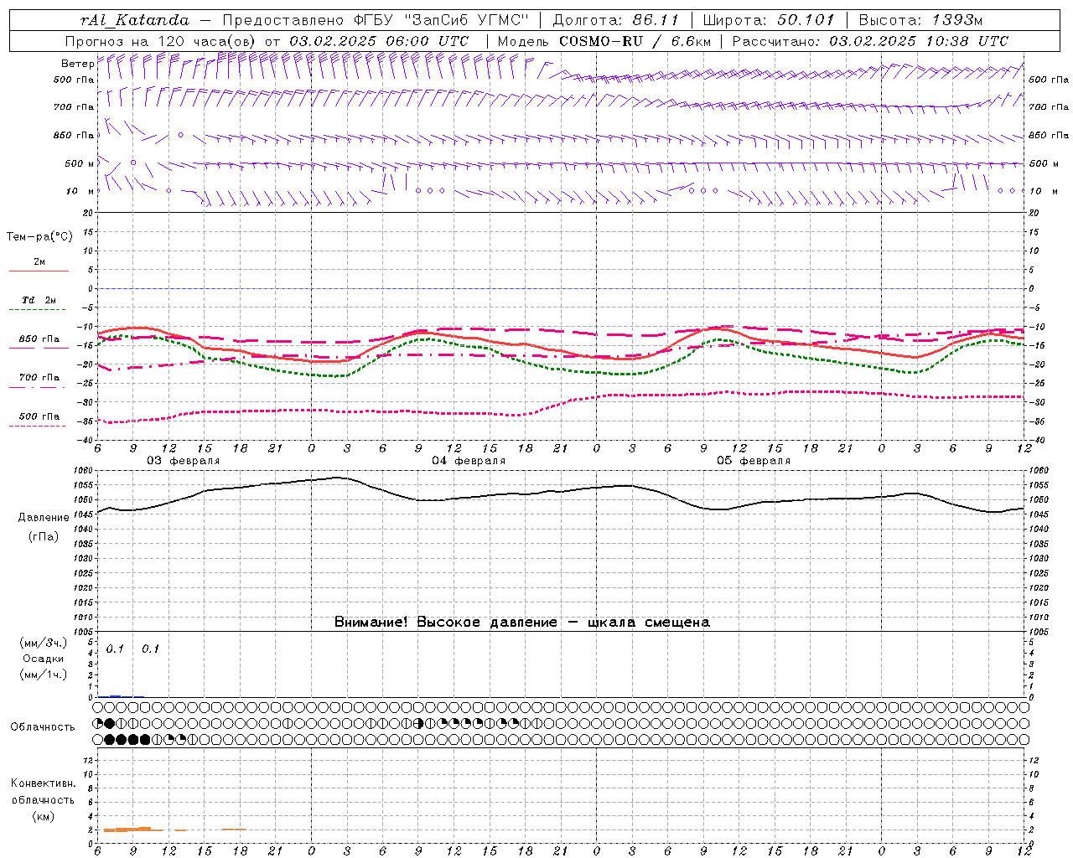The image size is (1073, 858).
Task: Click the 'Модель COSMO-RU / 6.6км' model label
Action: pos(604,41)
